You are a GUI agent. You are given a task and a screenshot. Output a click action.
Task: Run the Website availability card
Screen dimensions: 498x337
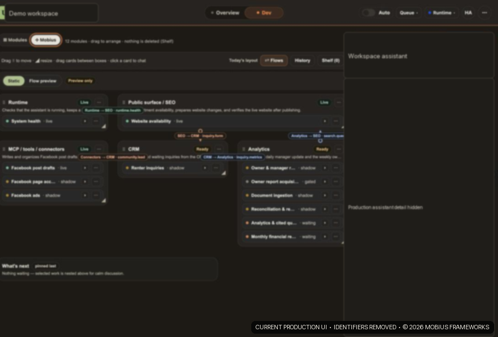[325, 121]
